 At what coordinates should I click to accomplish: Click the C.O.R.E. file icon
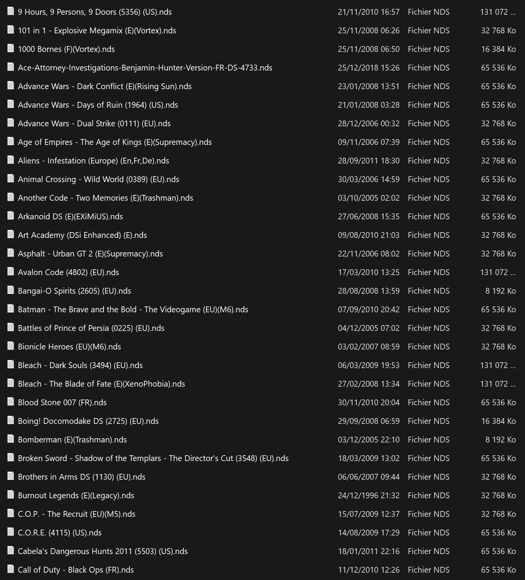[x=10, y=532]
